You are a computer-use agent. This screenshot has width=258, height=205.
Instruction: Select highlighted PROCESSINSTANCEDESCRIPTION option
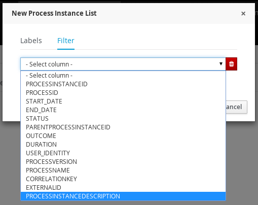point(123,196)
